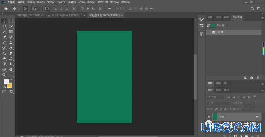Viewport: 265px width, 137px height.
Task: Select the Pencil tool
Action: coord(4,43)
